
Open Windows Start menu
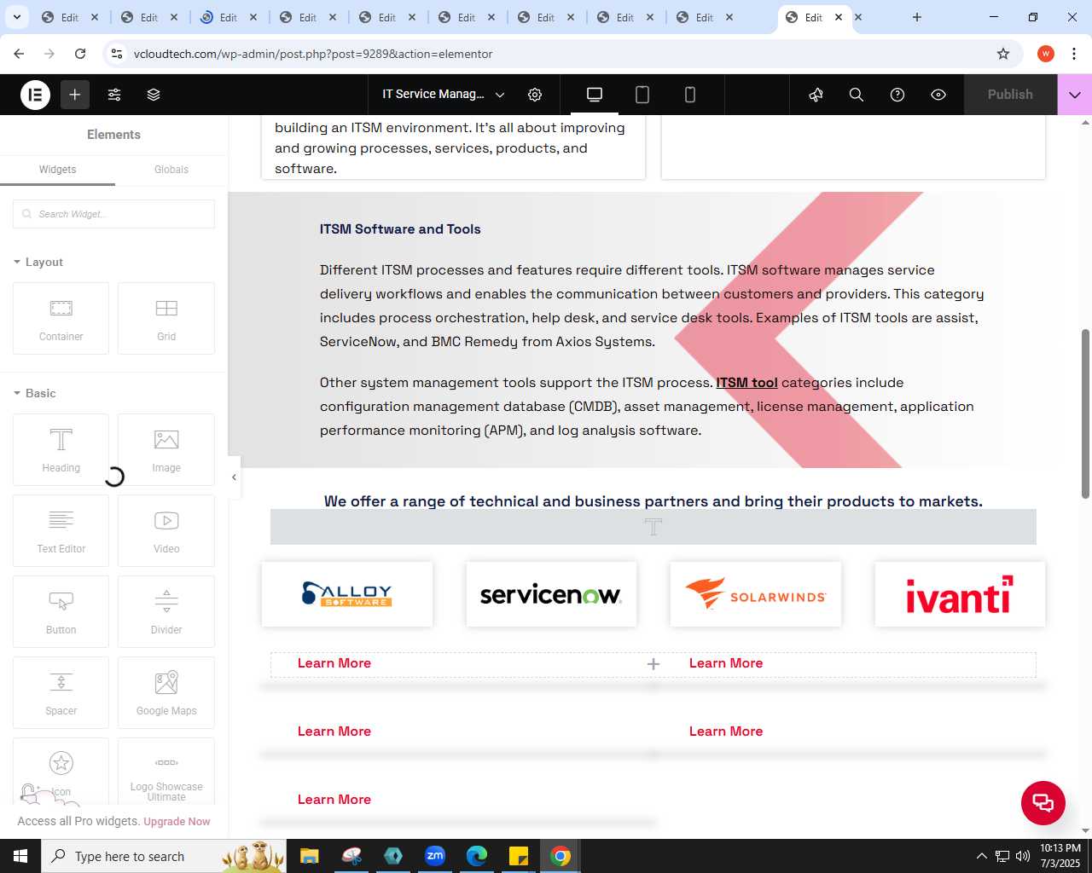click(20, 856)
